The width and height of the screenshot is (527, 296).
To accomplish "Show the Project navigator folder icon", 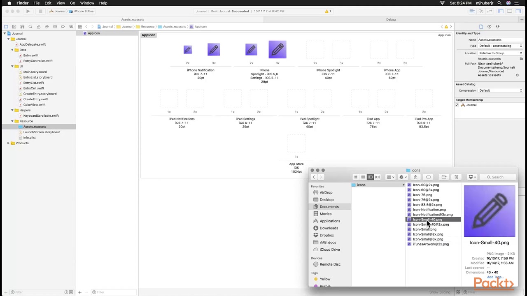I will pos(6,27).
